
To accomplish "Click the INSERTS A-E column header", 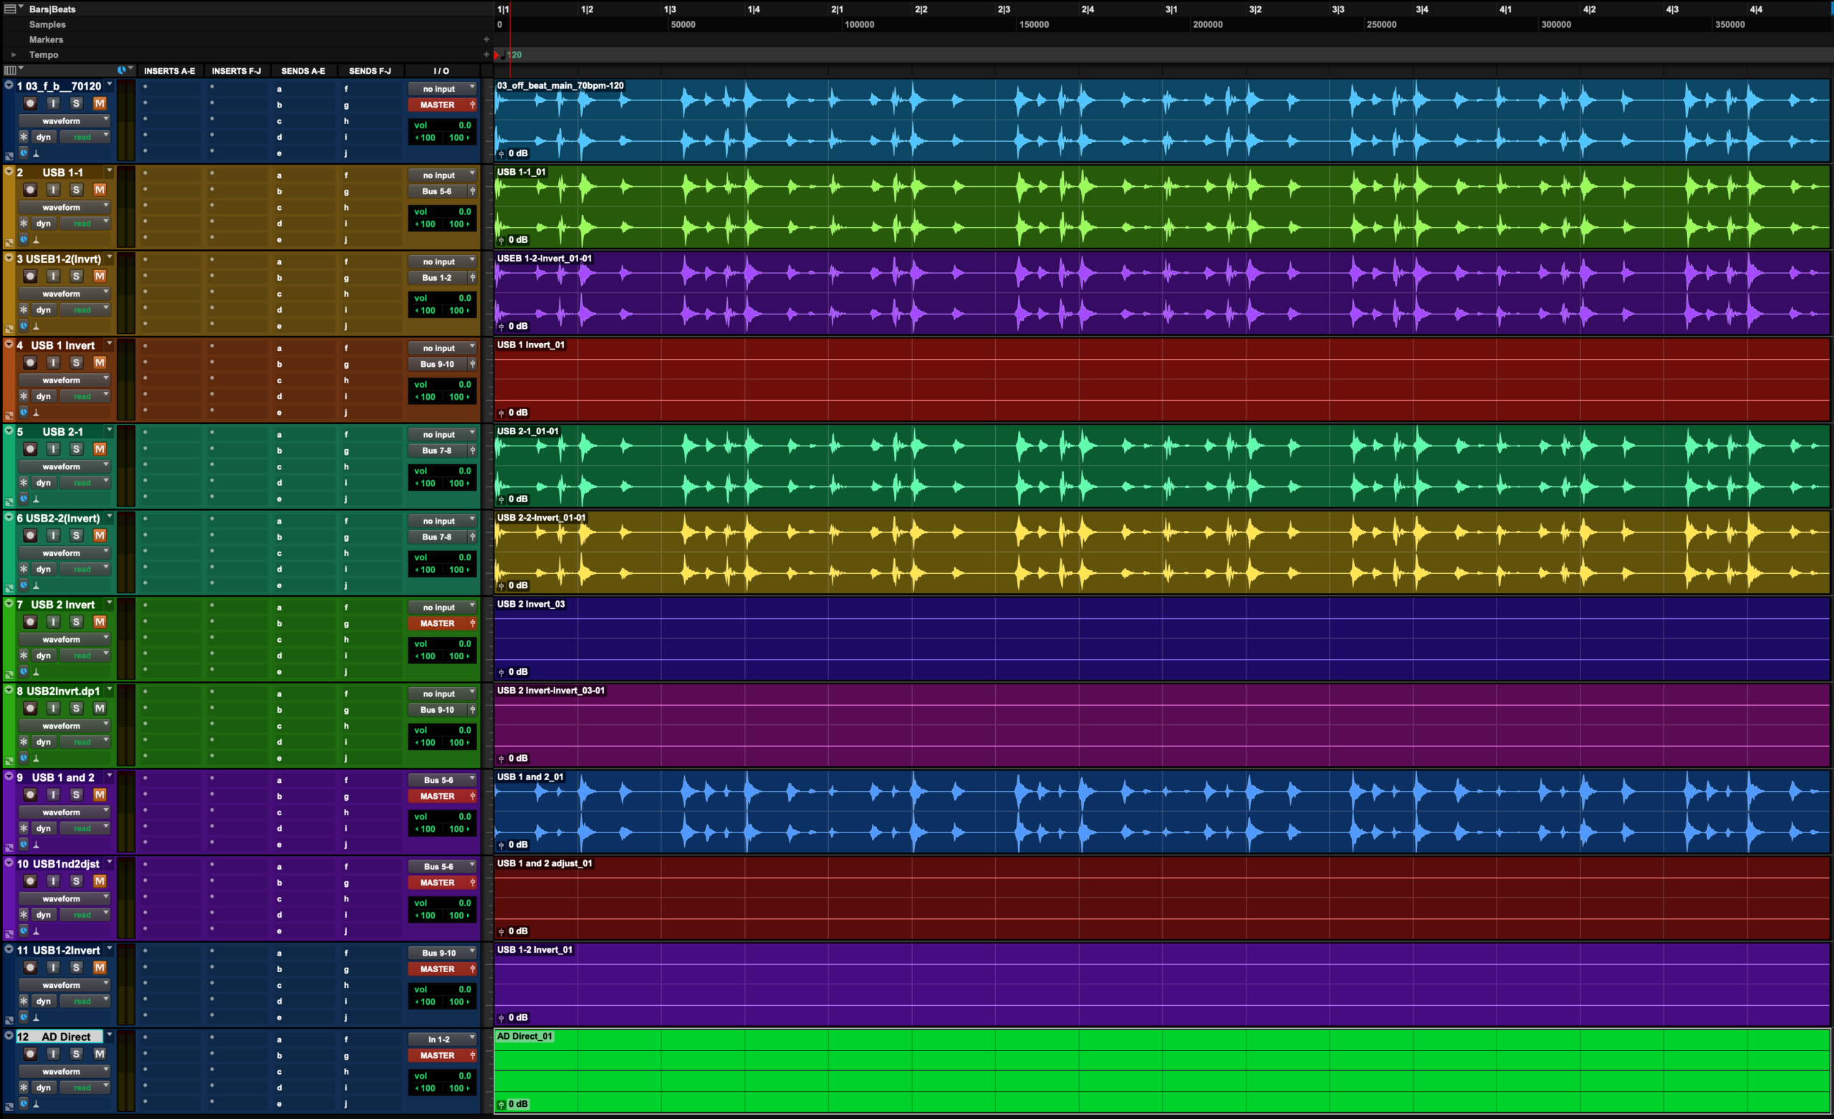I will (x=169, y=71).
